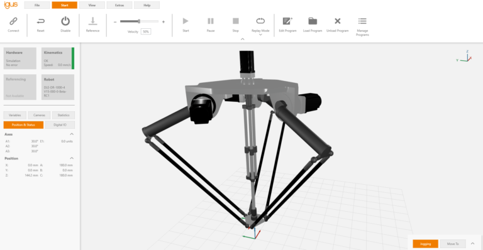The image size is (483, 250).
Task: Decrease velocity with the minus icon
Action: tap(115, 22)
